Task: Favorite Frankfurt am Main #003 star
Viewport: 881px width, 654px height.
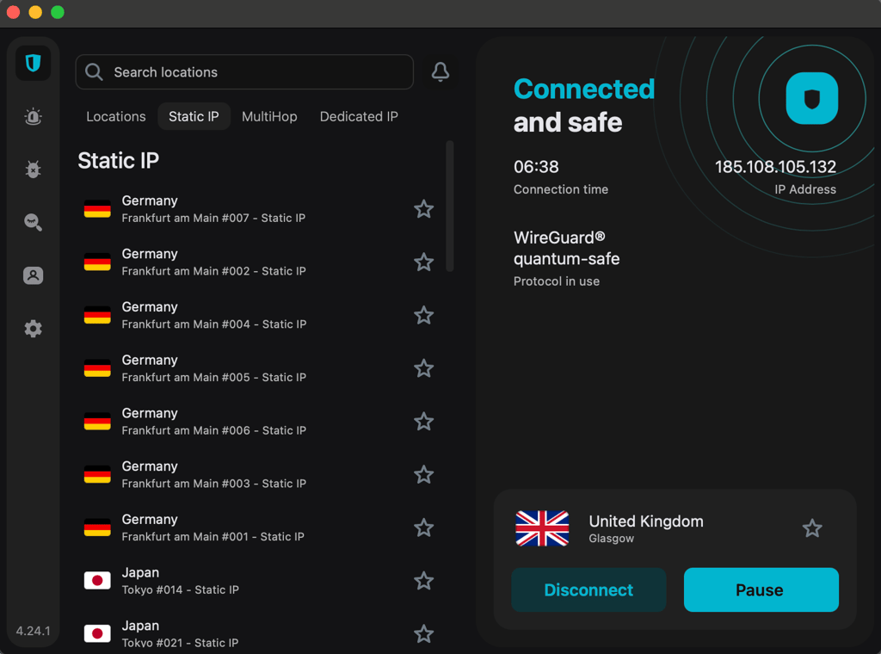Action: (423, 475)
